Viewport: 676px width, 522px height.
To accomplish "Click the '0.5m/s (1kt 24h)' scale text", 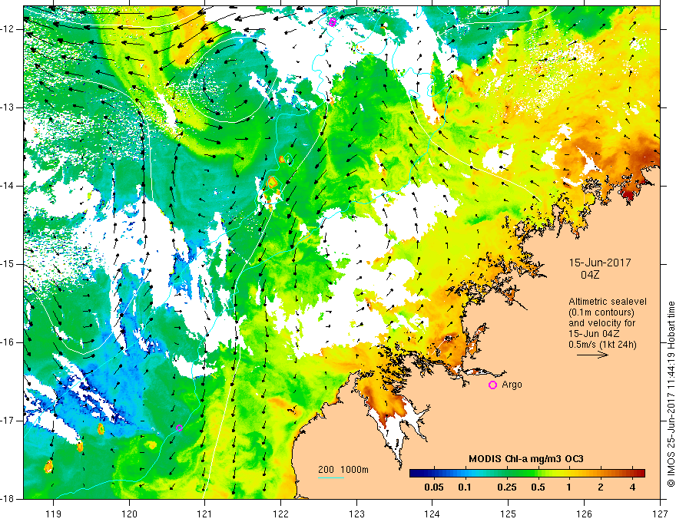I will [x=602, y=345].
